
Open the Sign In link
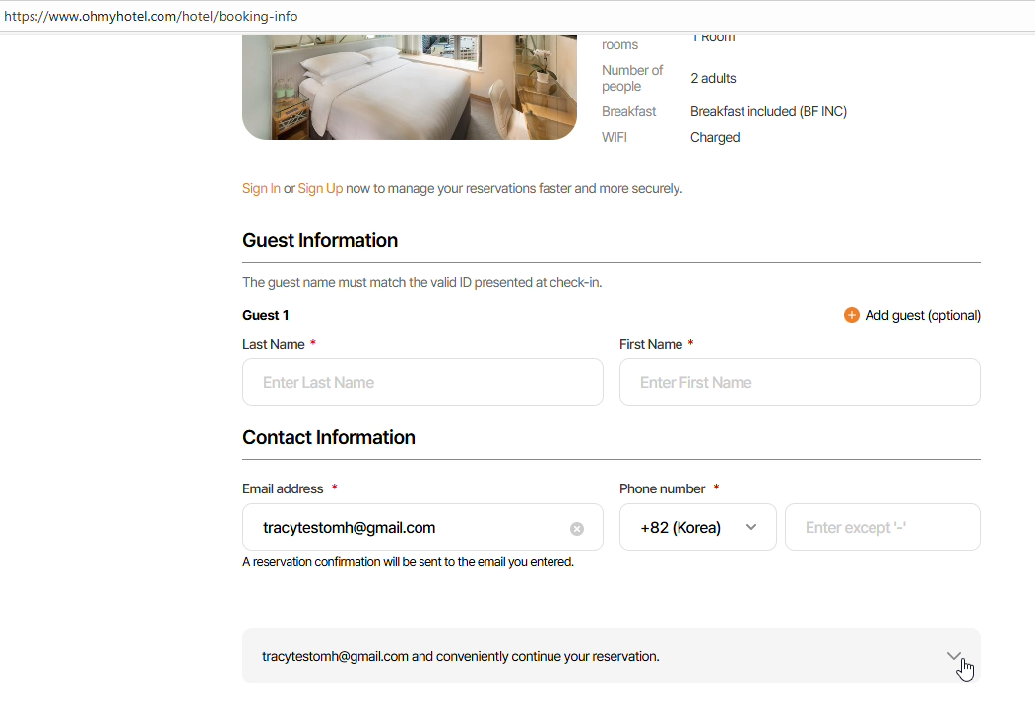point(261,188)
